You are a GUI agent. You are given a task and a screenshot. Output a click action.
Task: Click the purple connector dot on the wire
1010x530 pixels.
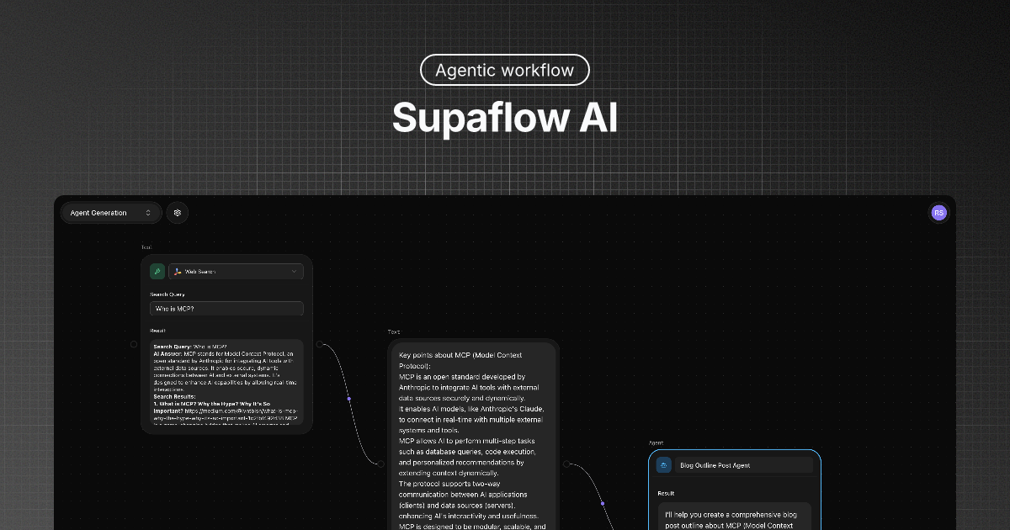click(x=348, y=399)
